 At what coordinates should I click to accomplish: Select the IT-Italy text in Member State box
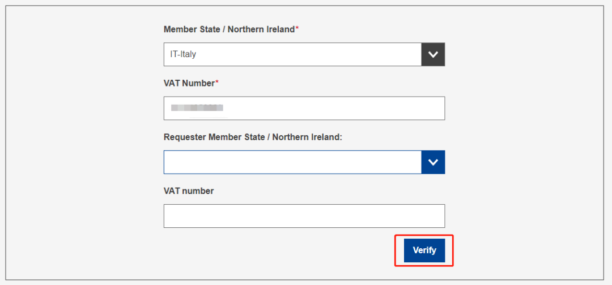tap(183, 54)
